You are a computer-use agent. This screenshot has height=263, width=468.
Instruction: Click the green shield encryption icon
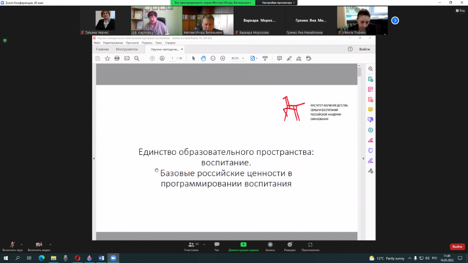[5, 41]
